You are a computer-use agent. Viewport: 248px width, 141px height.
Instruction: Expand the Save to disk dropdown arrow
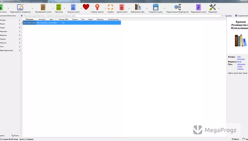tap(164, 8)
